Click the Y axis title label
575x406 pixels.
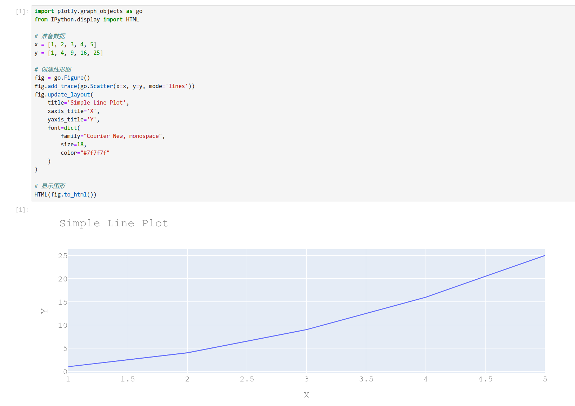[x=44, y=311]
